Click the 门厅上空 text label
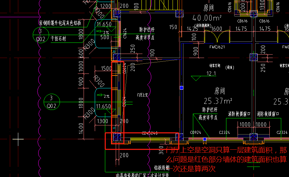 142,95
